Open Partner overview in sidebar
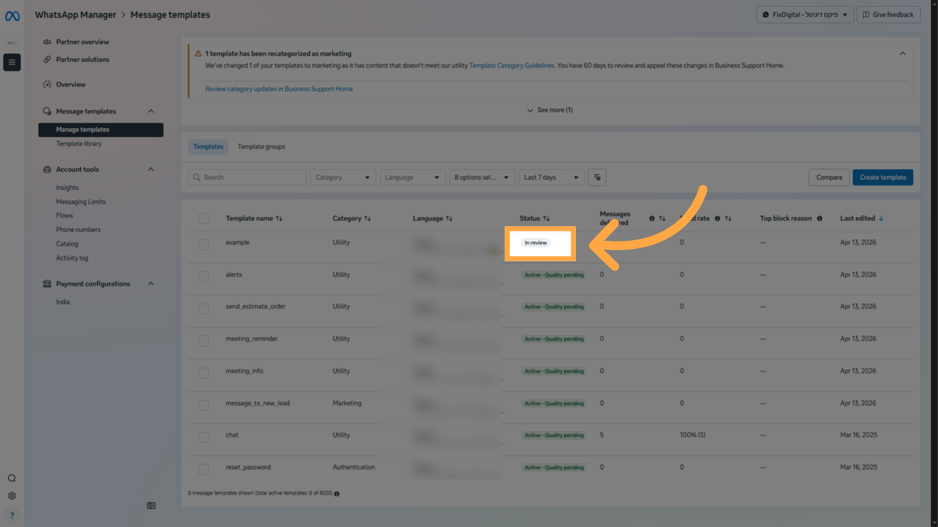Viewport: 938px width, 527px height. 83,42
